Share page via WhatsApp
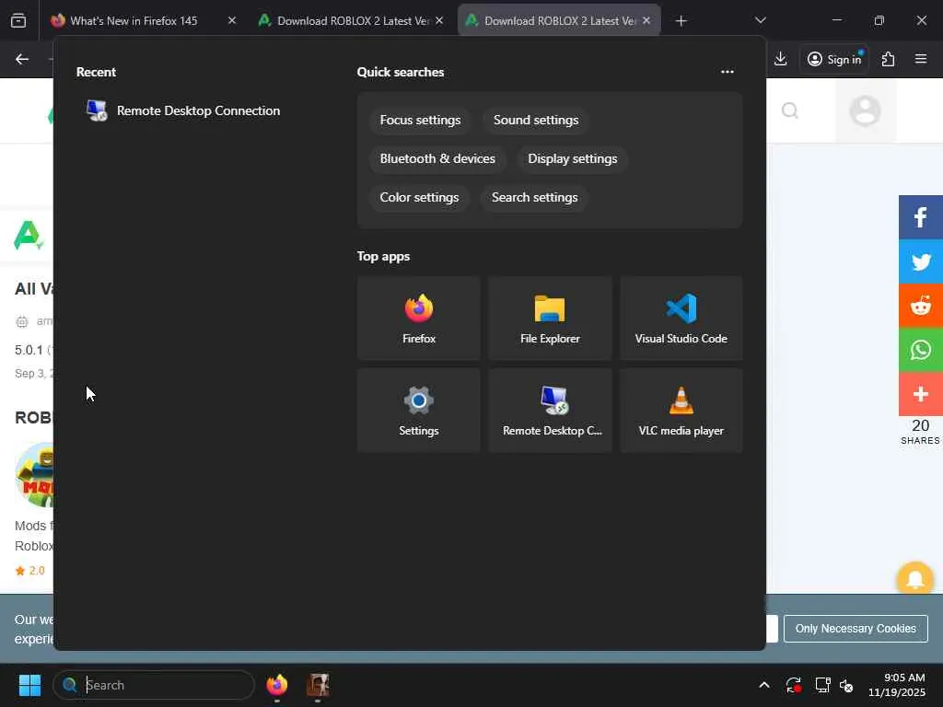 (921, 350)
